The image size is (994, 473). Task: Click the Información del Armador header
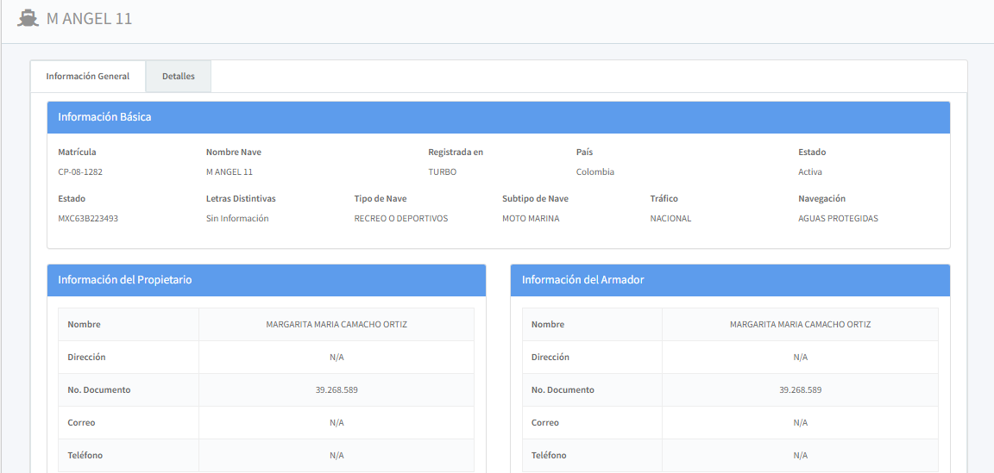[x=729, y=280]
